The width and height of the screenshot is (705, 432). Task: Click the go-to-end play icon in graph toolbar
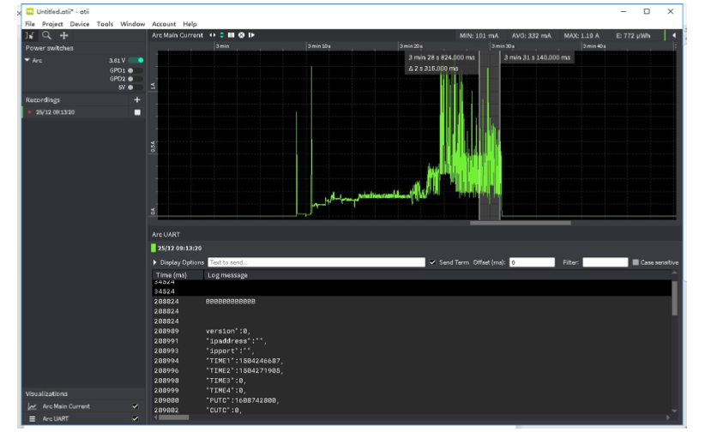251,35
